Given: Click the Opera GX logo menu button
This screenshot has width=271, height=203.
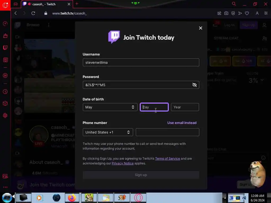Looking at the screenshot, I should tap(5, 5).
